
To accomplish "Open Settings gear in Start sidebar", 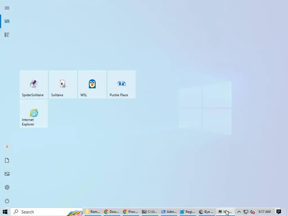I will [7, 187].
